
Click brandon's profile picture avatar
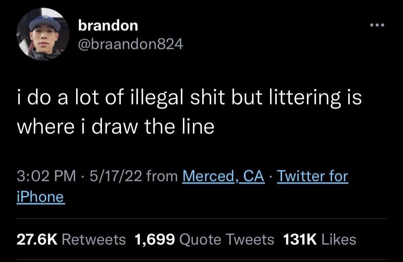pyautogui.click(x=43, y=34)
